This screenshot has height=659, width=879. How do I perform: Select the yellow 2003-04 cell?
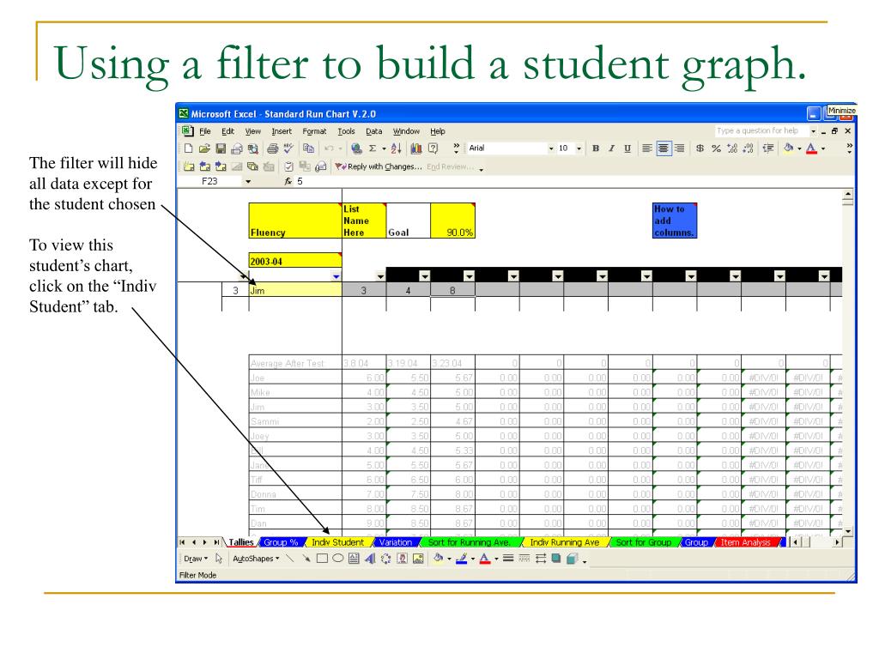pyautogui.click(x=295, y=261)
